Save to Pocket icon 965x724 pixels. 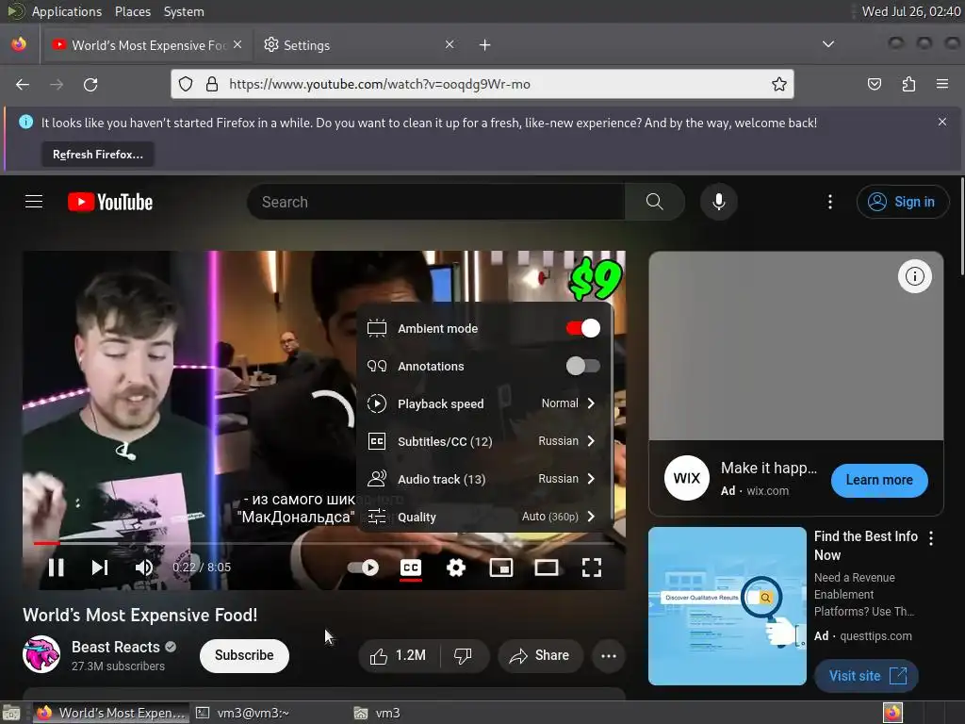pos(874,84)
